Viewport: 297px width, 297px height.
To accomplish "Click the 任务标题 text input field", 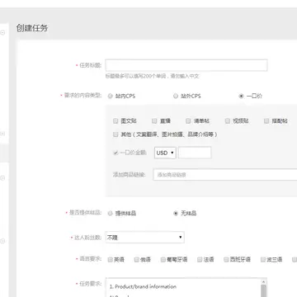I will point(186,65).
